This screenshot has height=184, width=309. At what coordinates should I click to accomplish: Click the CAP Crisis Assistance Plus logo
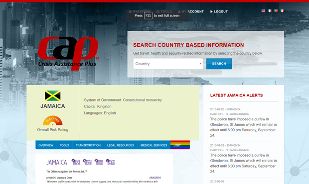pyautogui.click(x=68, y=53)
